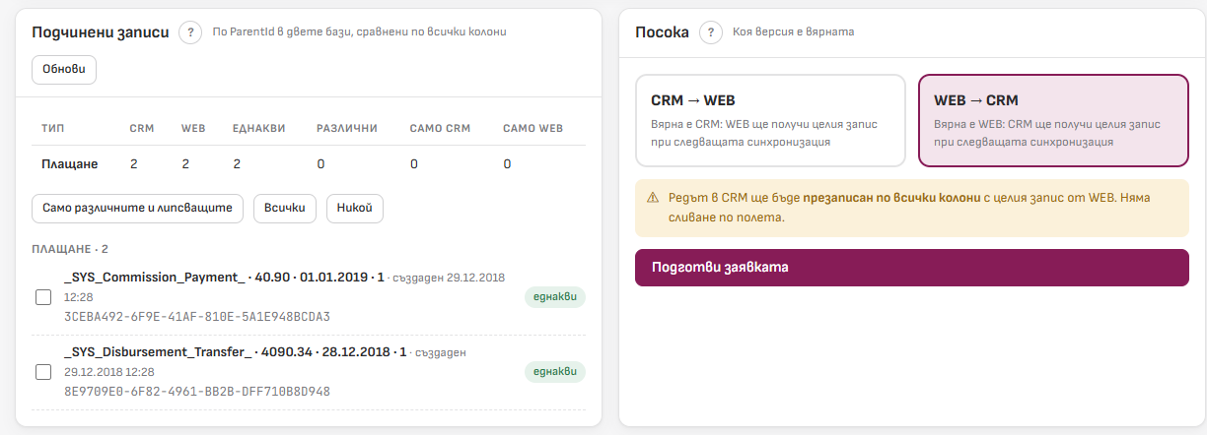Open help icon beside Посока
This screenshot has height=435, width=1207.
click(x=711, y=32)
